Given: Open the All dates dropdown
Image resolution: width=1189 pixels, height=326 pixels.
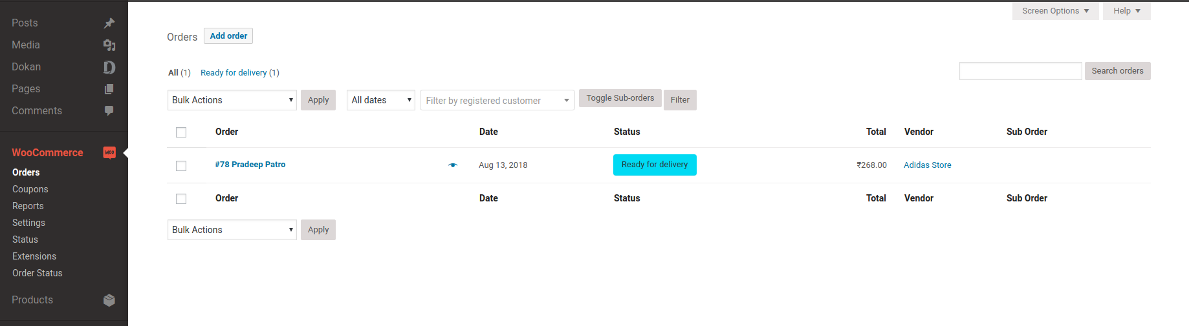Looking at the screenshot, I should [x=380, y=100].
